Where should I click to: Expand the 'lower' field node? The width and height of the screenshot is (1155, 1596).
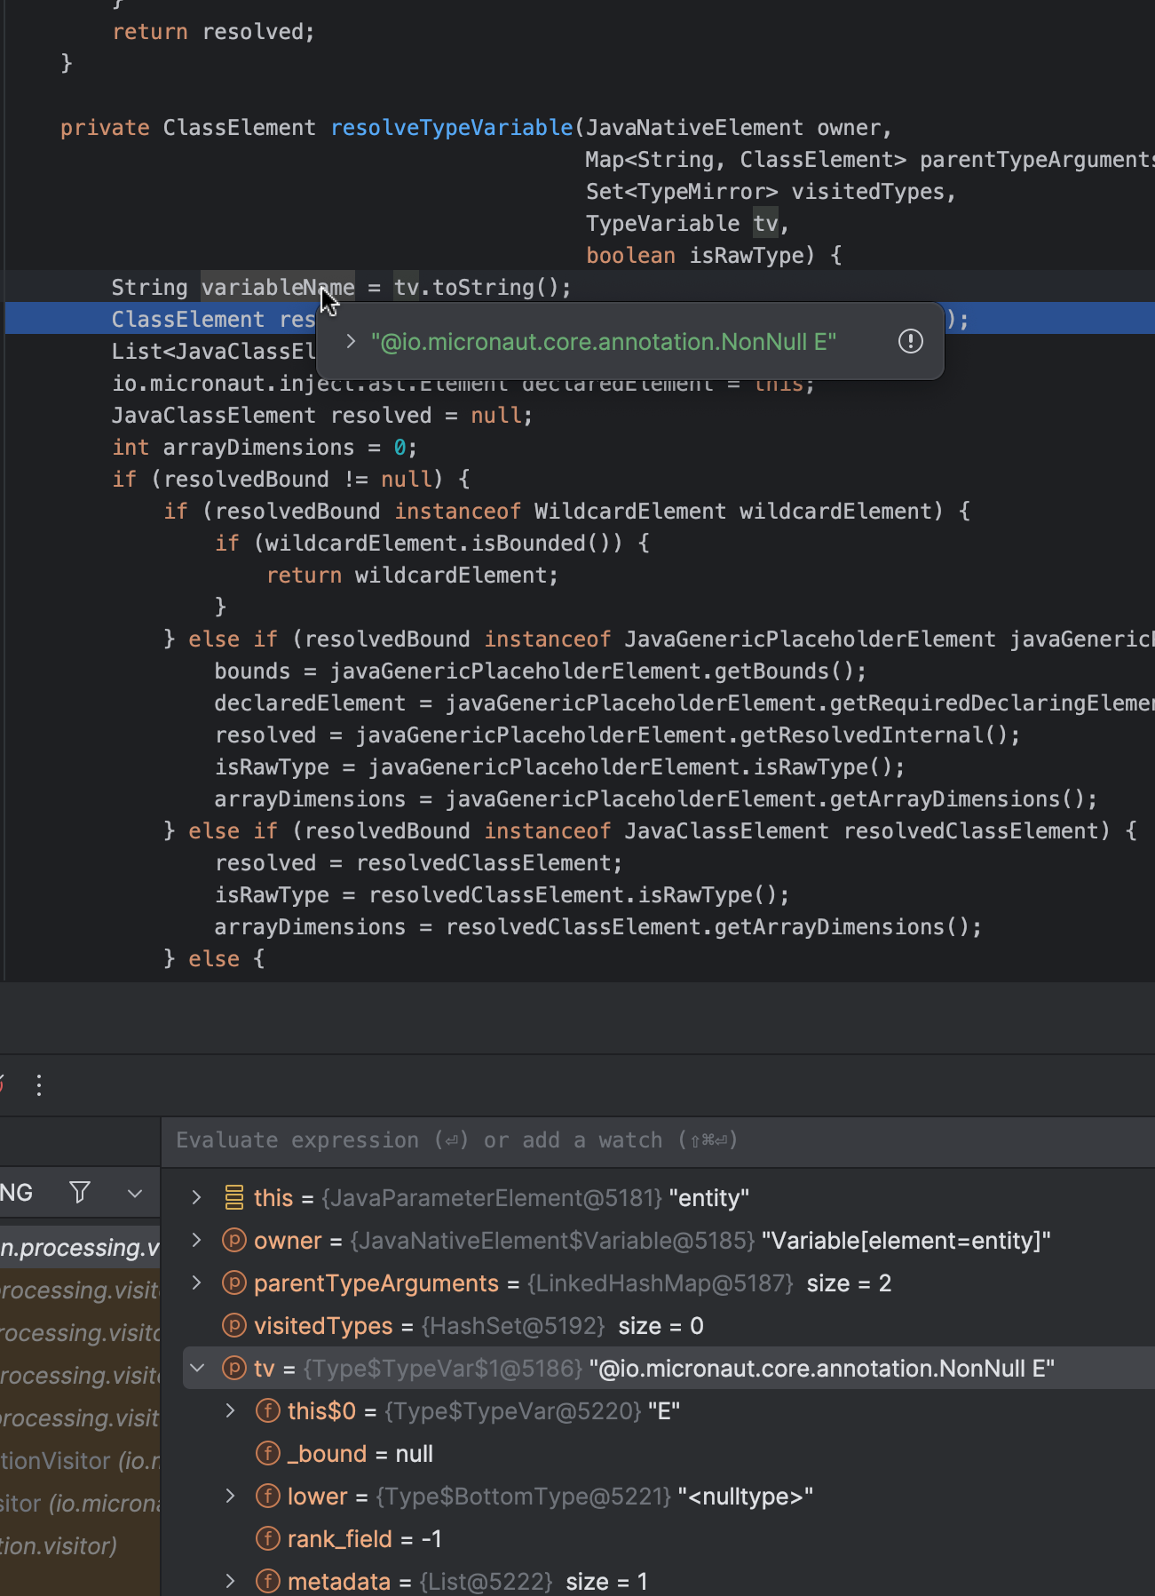point(231,1497)
